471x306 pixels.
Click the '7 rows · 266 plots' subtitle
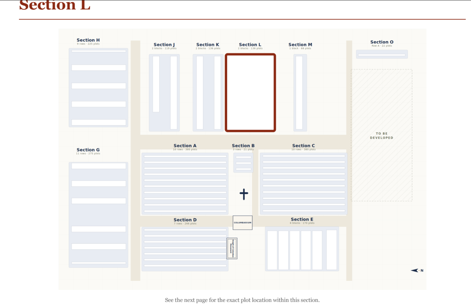[x=185, y=224]
